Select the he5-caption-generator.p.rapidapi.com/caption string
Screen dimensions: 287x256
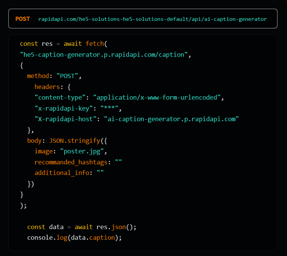click(104, 55)
